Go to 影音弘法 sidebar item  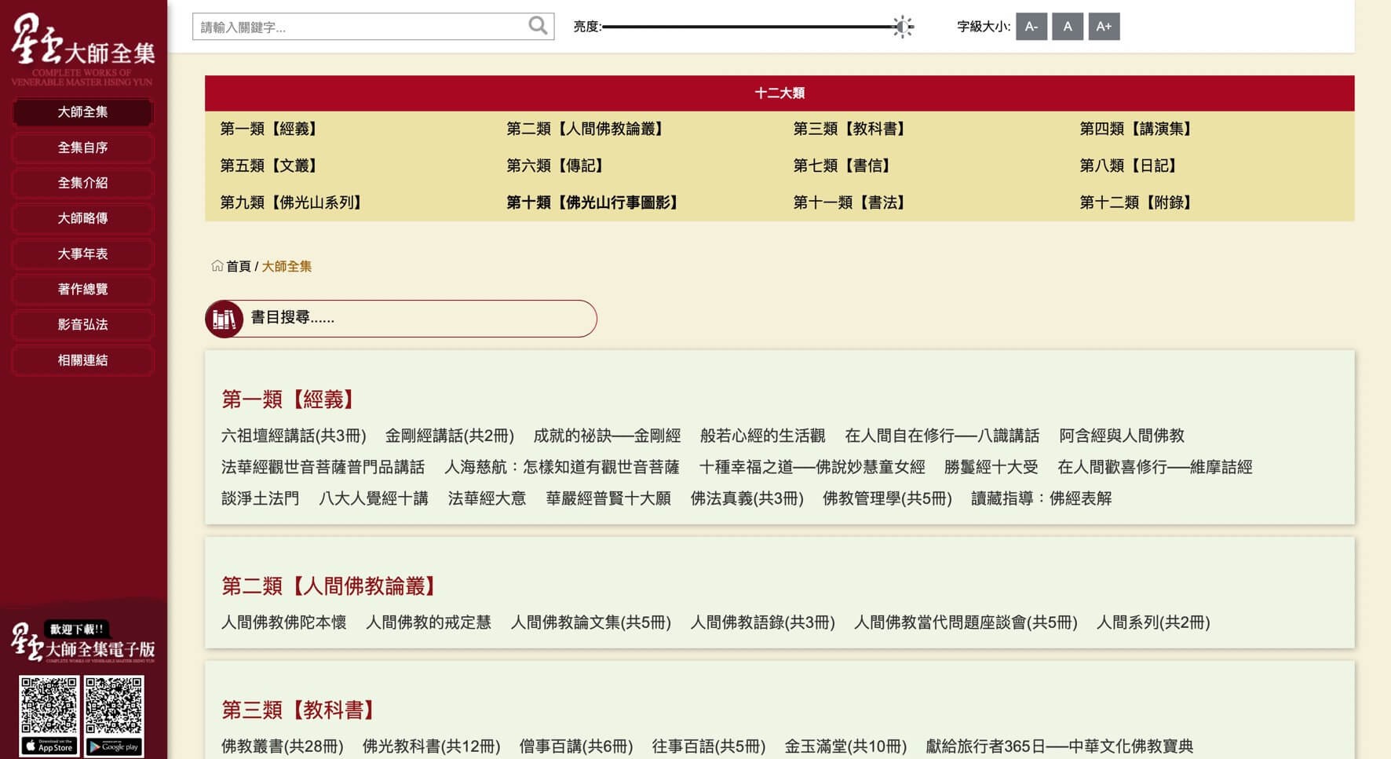click(82, 324)
